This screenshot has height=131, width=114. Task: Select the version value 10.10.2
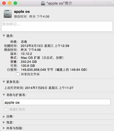tap(26, 54)
